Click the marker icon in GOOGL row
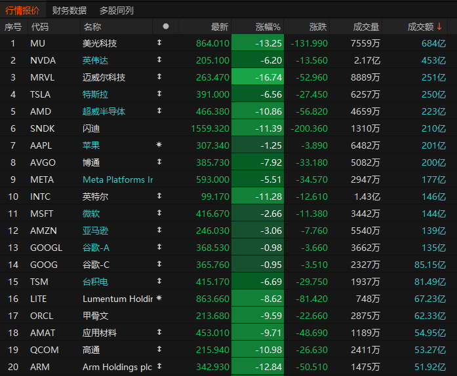The height and width of the screenshot is (376, 457). point(159,247)
